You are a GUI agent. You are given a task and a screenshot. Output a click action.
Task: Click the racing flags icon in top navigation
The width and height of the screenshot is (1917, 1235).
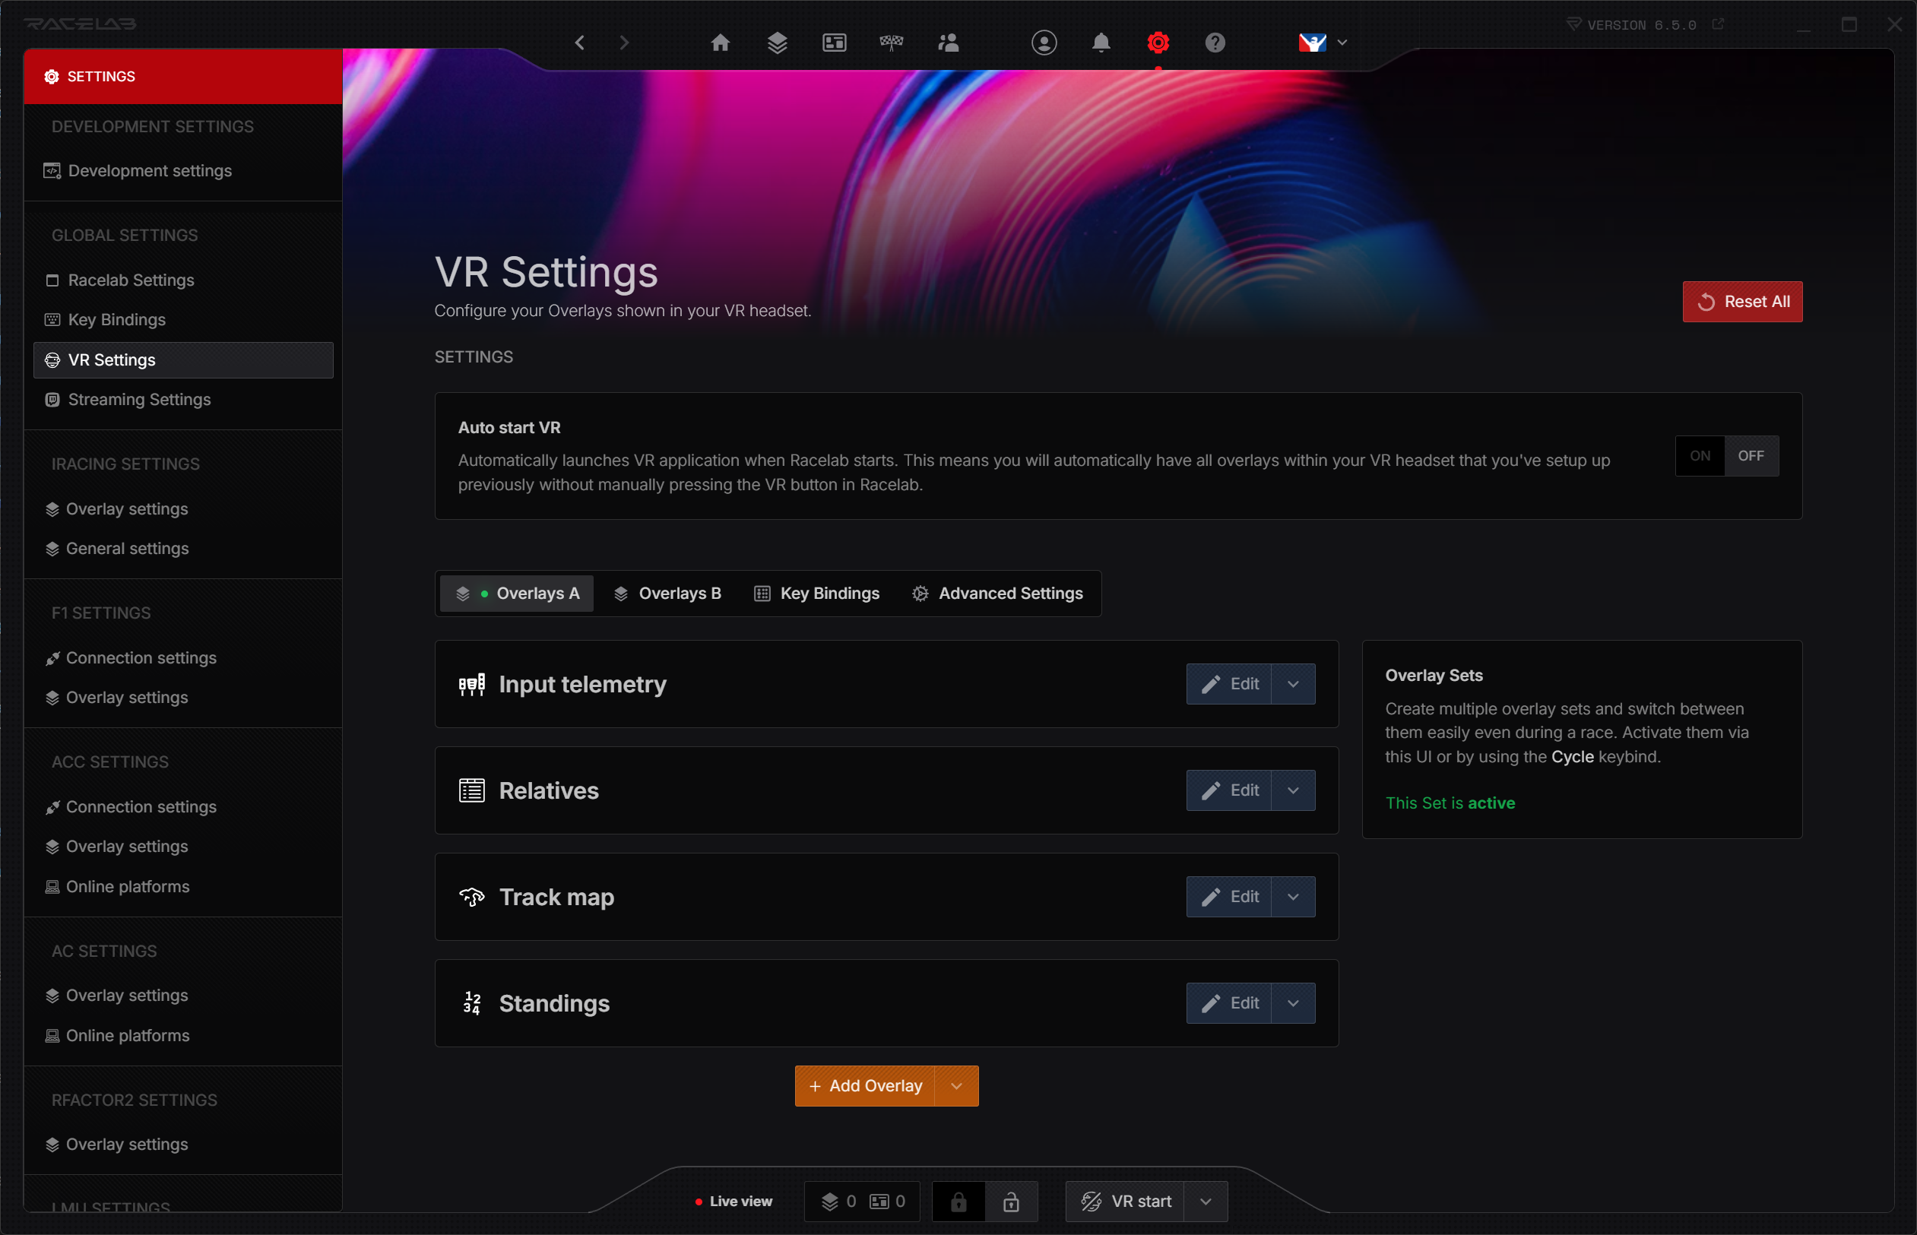[892, 43]
